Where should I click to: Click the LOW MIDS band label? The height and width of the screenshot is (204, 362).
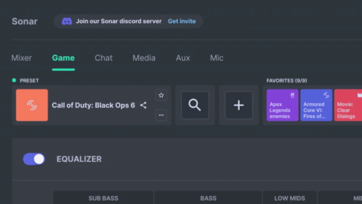click(x=290, y=198)
